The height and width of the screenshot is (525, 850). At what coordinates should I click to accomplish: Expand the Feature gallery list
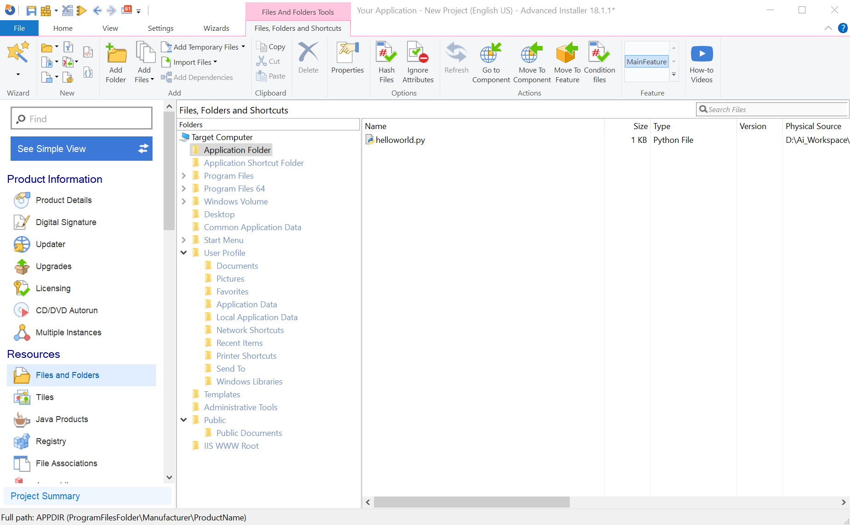click(674, 74)
